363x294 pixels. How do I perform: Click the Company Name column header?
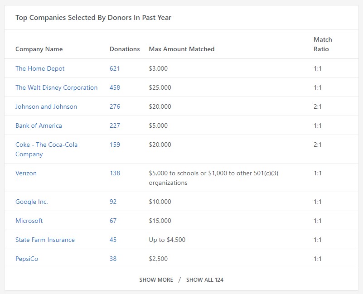[x=39, y=49]
